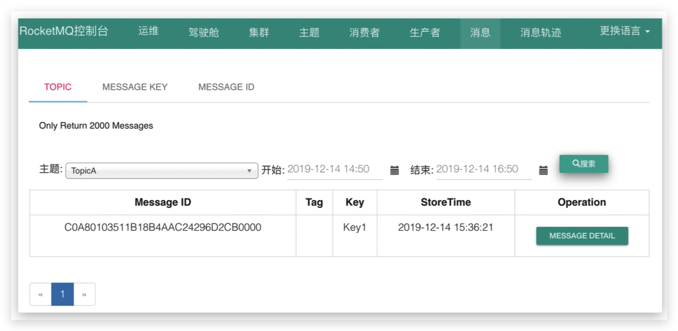Click the magnifier search icon on 搜索 button
Viewport: 678px width, 331px height.
[576, 163]
